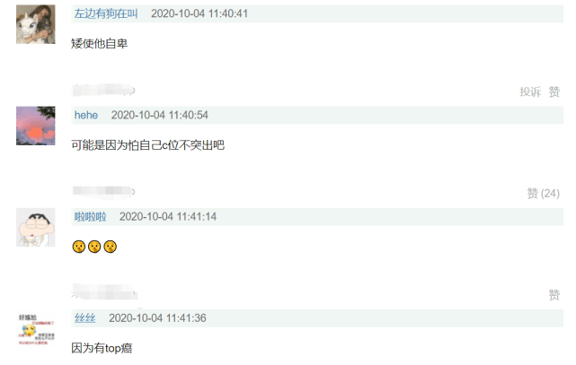Select the comment text 因为有top癌
This screenshot has height=365, width=576.
102,348
